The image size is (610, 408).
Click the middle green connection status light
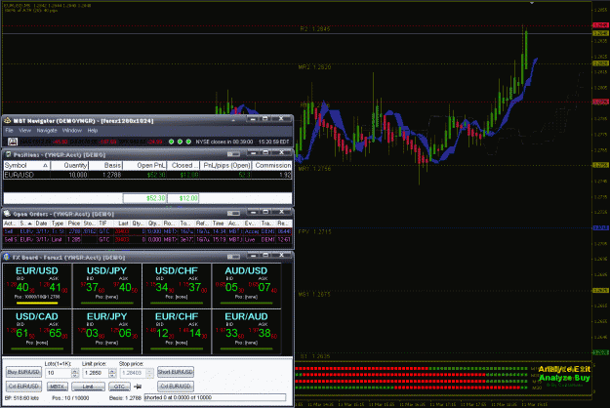[x=180, y=142]
